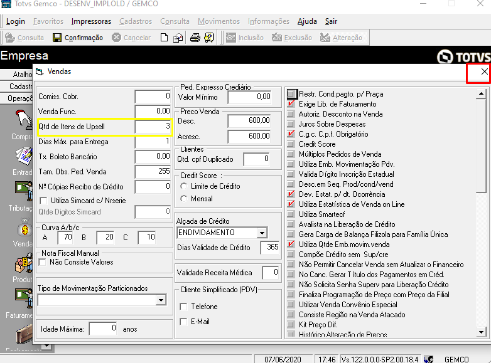Open the Vendas money bag sidebar icon
The image size is (491, 363).
[x=24, y=228]
